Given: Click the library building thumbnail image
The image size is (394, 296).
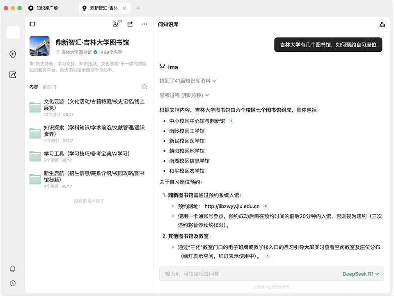Looking at the screenshot, I should pos(39,46).
